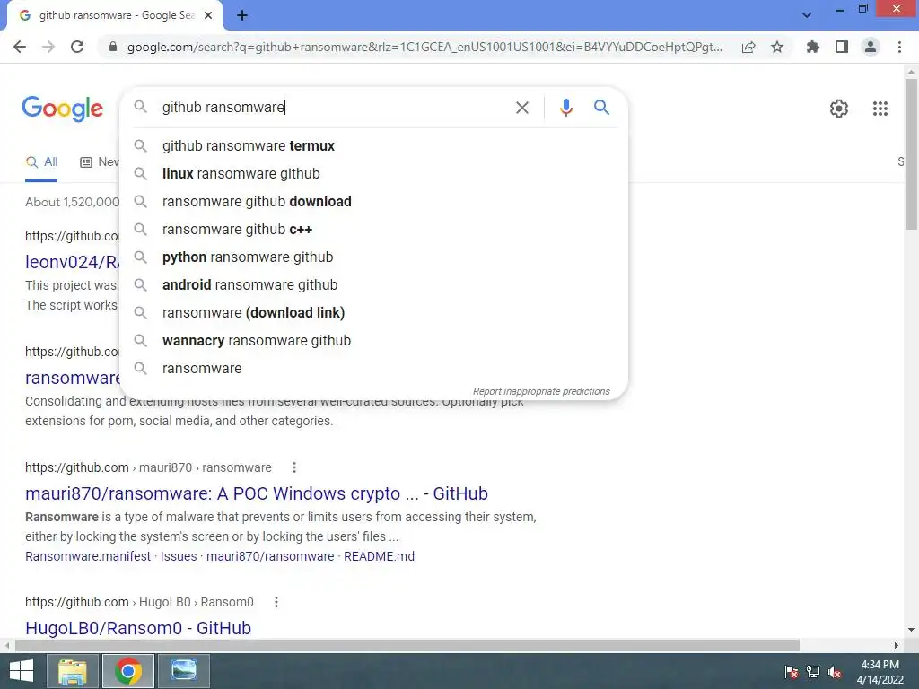
Task: Open the Issues sitelink
Action: point(179,556)
